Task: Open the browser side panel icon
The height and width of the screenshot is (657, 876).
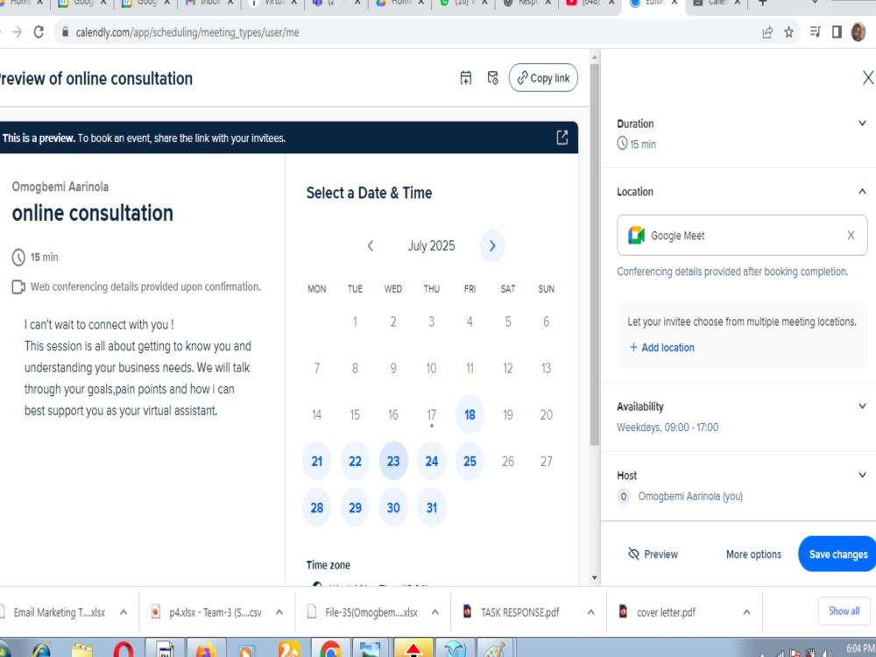Action: click(837, 32)
